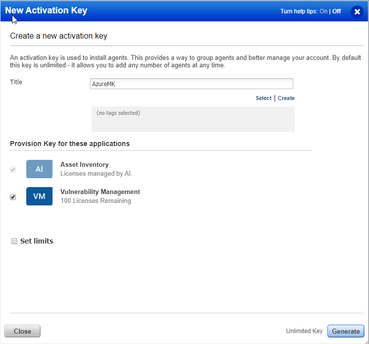Close the dialog with the X icon
Screen dimensions: 369x344
tap(357, 11)
